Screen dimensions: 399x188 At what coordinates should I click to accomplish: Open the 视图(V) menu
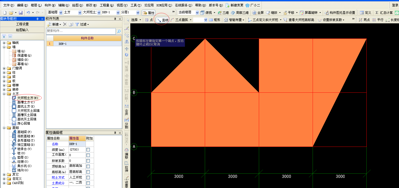point(122,5)
